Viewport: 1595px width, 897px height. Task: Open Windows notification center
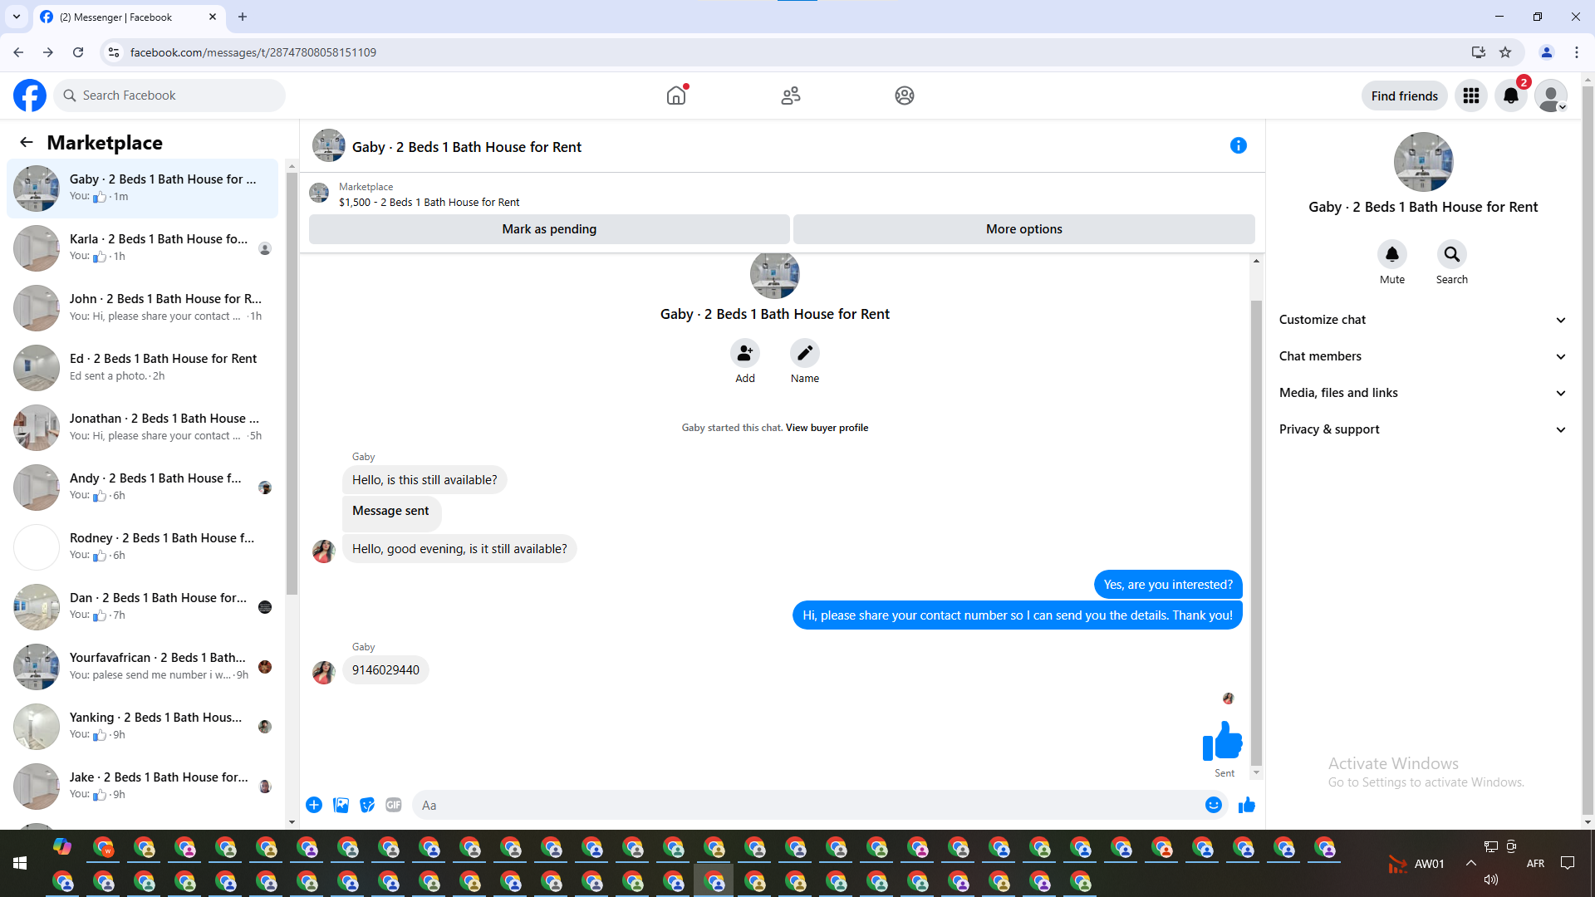pos(1568,863)
